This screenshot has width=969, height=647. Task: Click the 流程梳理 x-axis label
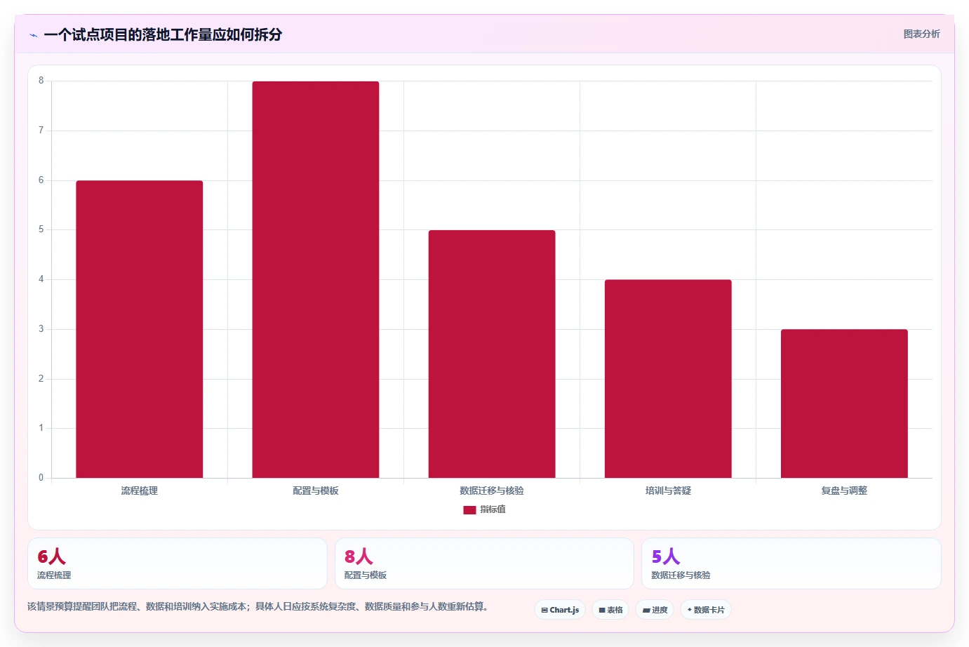coord(140,491)
